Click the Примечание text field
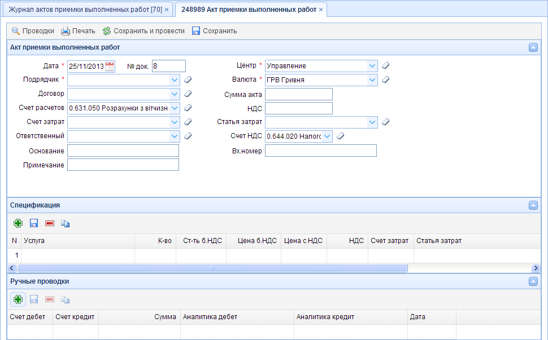The width and height of the screenshot is (548, 340). 123,165
